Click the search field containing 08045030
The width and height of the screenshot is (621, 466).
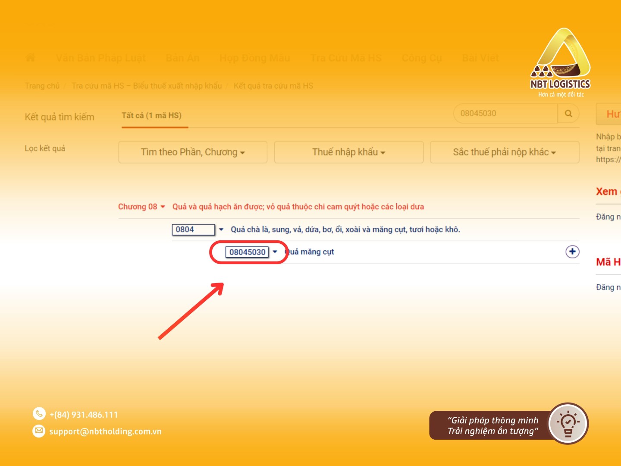tap(505, 113)
